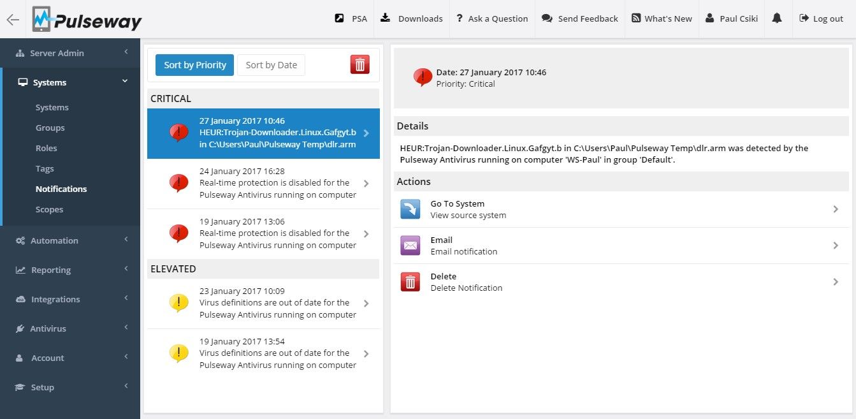856x419 pixels.
Task: Select the 27 January HEUR Trojan notification text
Action: [x=278, y=133]
